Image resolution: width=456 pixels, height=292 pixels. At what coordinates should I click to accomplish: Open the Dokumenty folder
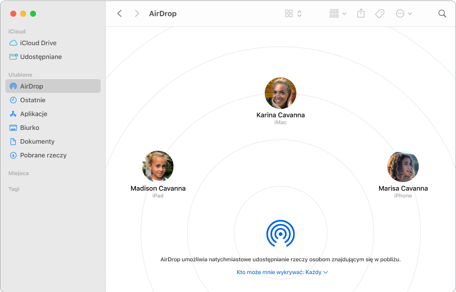click(53, 141)
